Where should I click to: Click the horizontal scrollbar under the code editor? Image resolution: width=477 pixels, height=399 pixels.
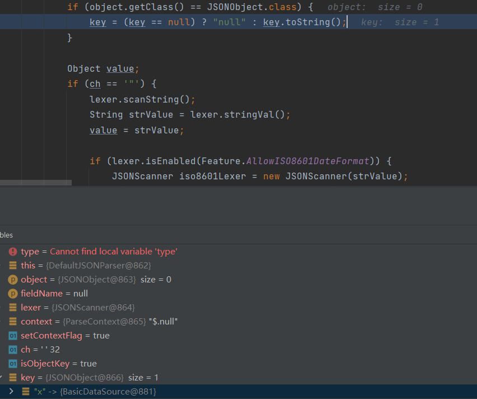(x=36, y=183)
